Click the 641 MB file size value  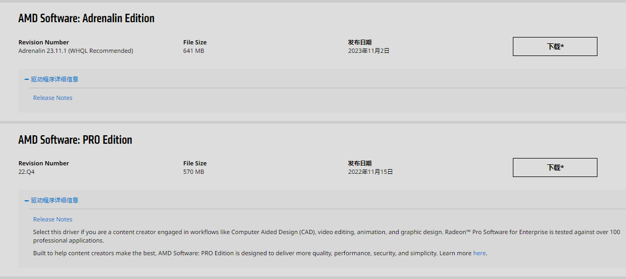pos(194,51)
